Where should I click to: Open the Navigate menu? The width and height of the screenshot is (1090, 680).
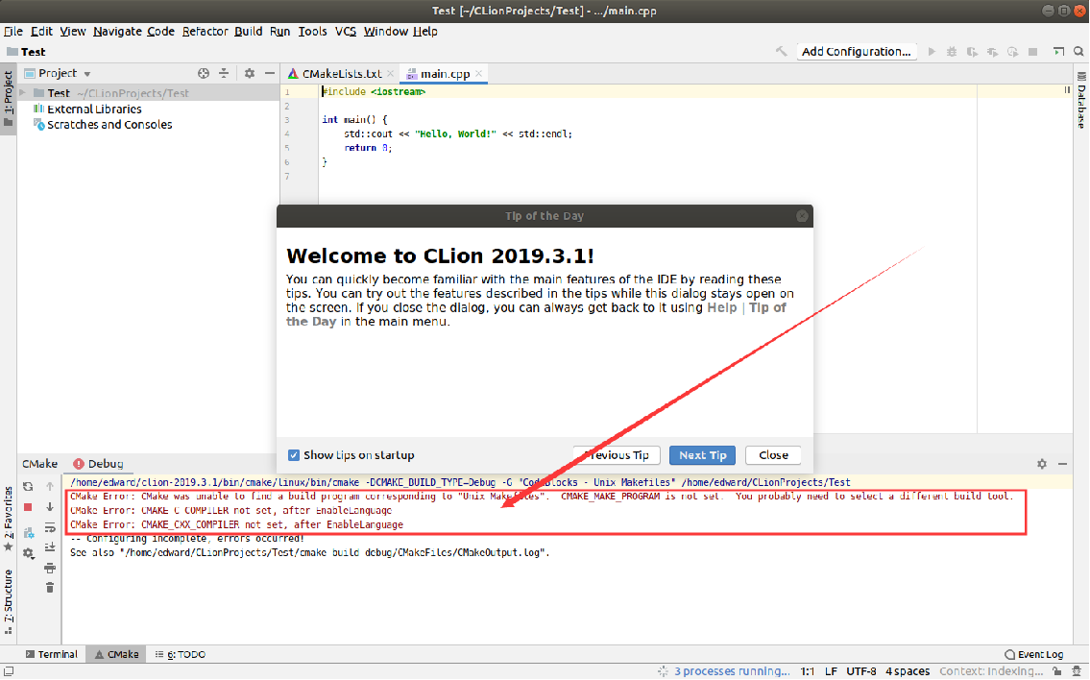point(117,32)
